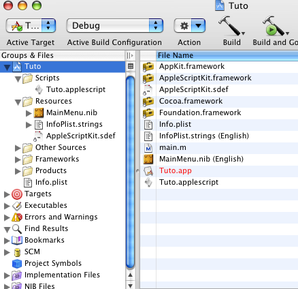The width and height of the screenshot is (298, 289).
Task: Click the Groups & Files column header
Action: [x=63, y=55]
